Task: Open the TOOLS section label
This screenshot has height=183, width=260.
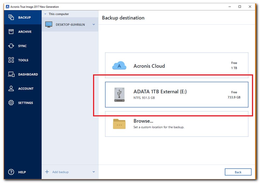Action: pos(23,60)
